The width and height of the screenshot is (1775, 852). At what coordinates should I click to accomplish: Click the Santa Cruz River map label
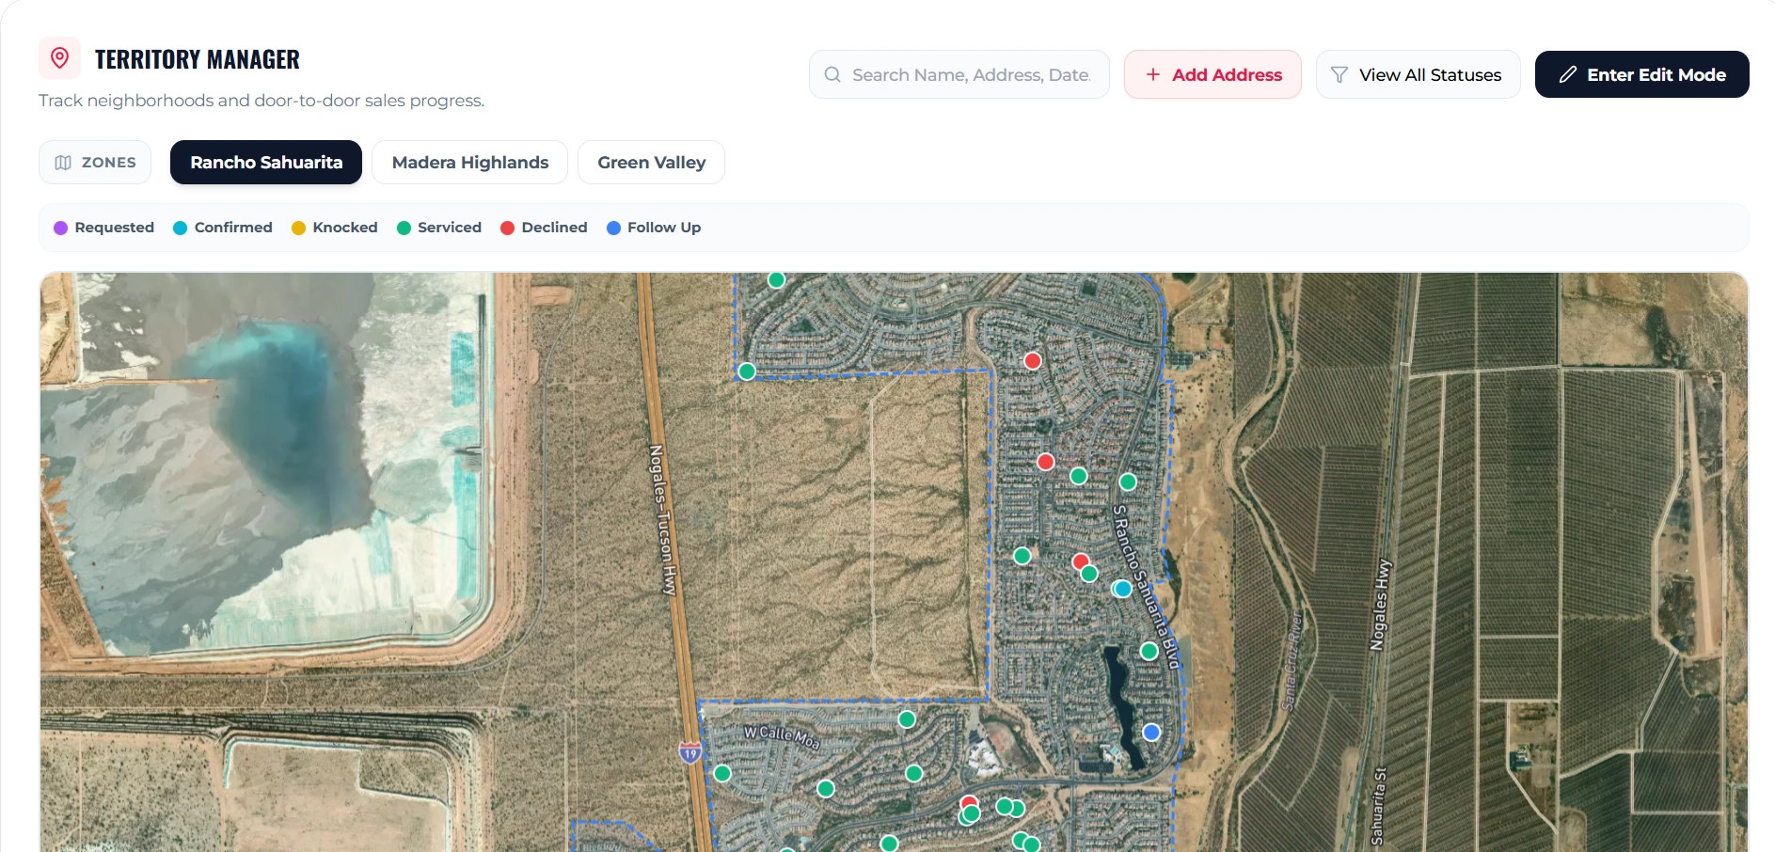click(x=1292, y=660)
